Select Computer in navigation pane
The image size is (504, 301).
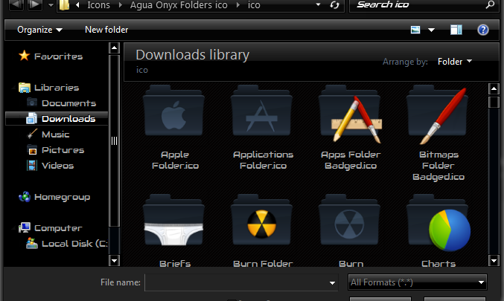coord(58,228)
